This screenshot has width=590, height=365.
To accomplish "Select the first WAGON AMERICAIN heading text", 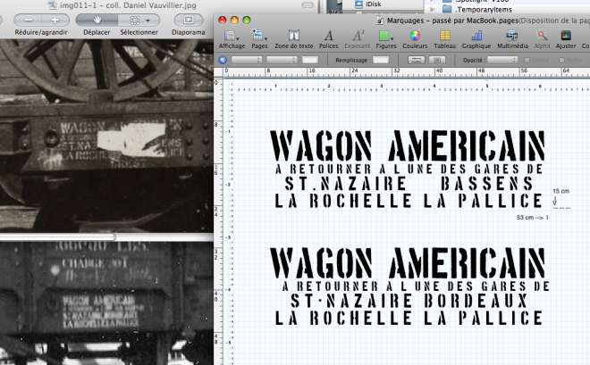I will click(408, 146).
